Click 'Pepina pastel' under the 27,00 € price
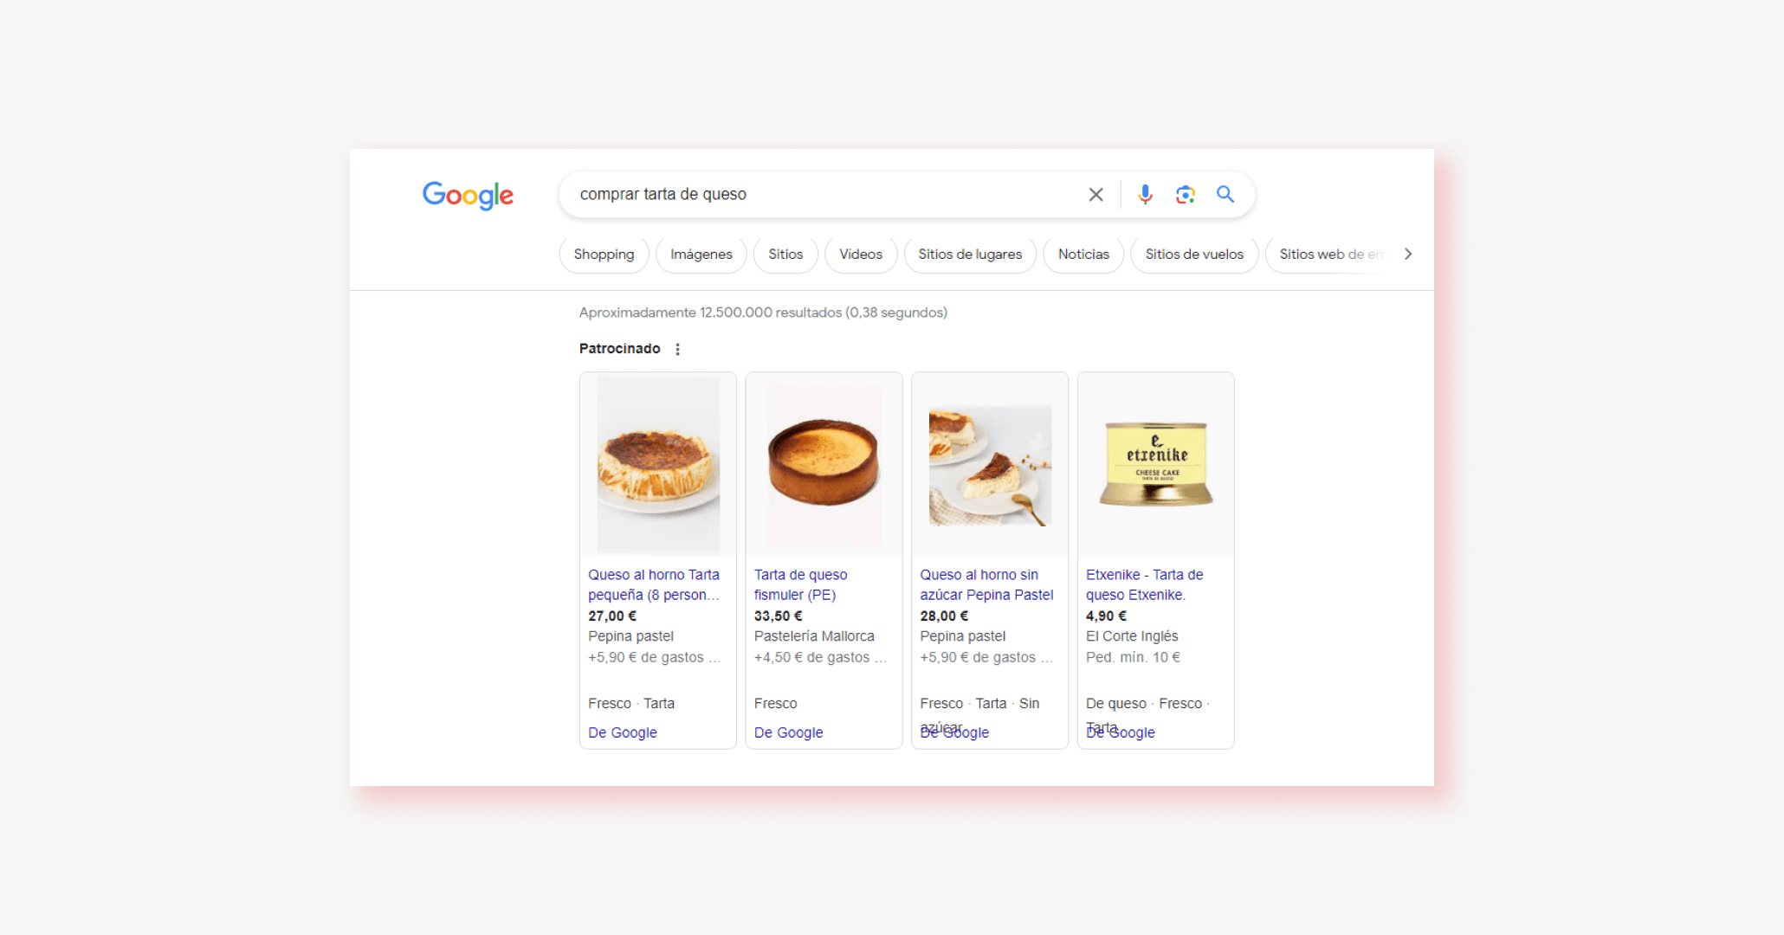 click(630, 636)
